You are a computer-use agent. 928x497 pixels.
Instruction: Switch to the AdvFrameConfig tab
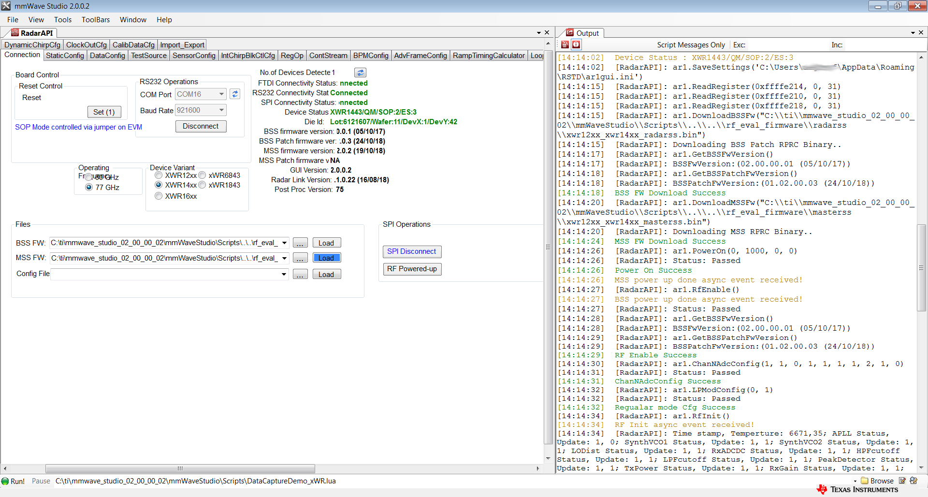420,56
